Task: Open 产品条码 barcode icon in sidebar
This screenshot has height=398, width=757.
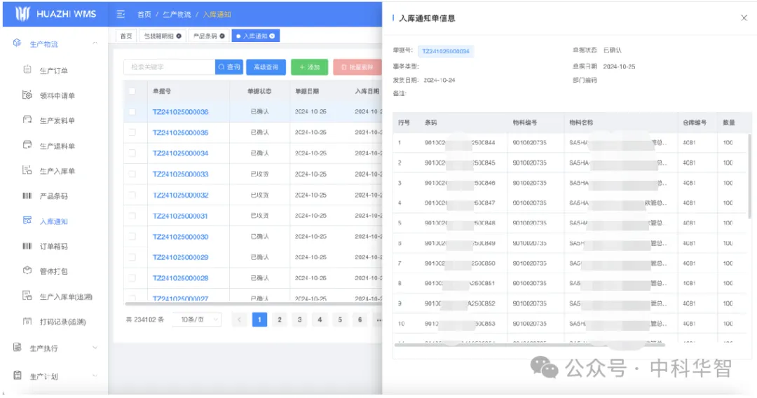Action: pos(27,195)
